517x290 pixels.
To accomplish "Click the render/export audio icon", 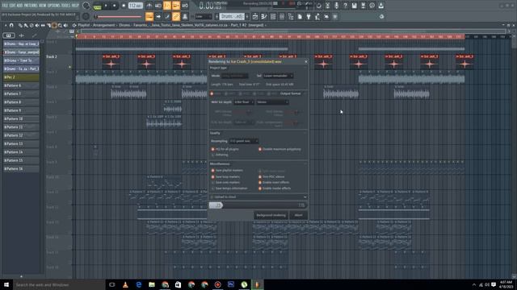I will 363,6.
